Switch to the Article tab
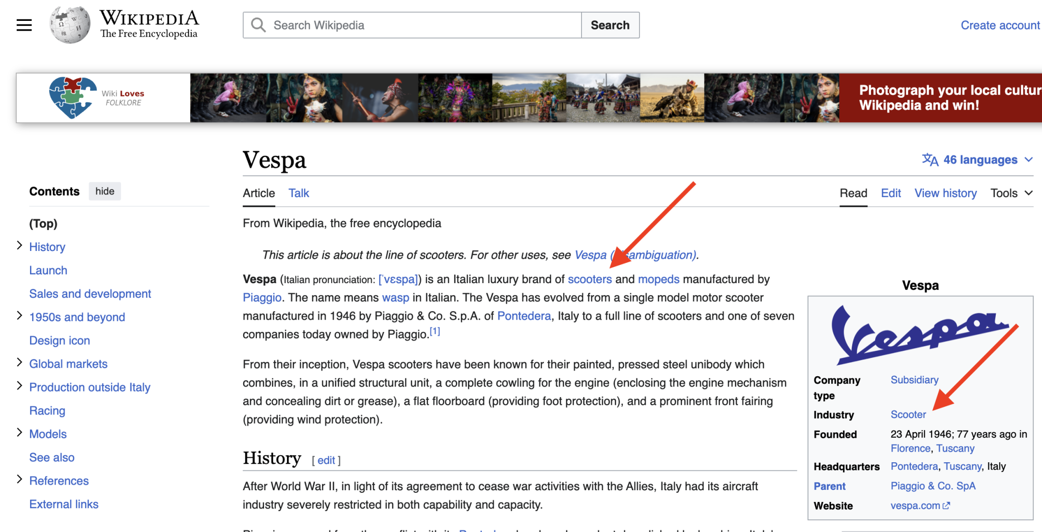 (259, 193)
